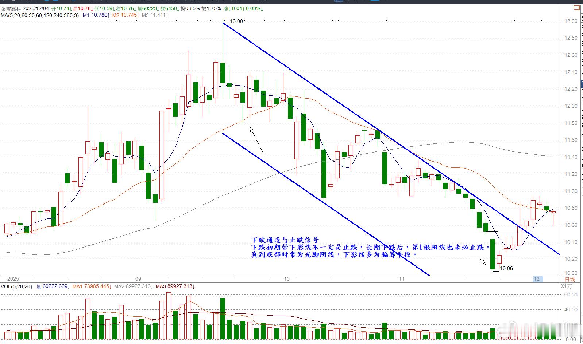This screenshot has height=344, width=583.
Task: Click the VOL(5,20,20) indicator label
Action: (16, 286)
